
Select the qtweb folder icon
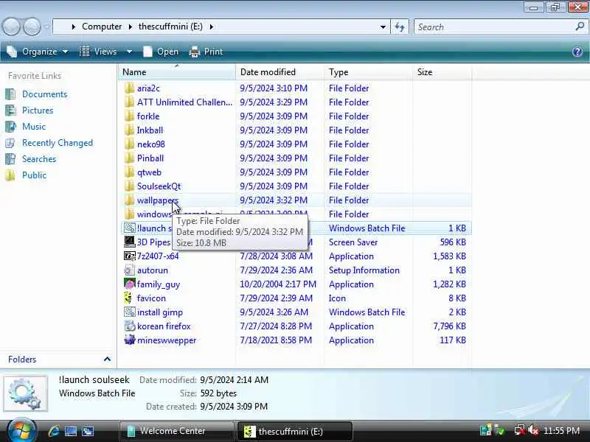click(130, 172)
